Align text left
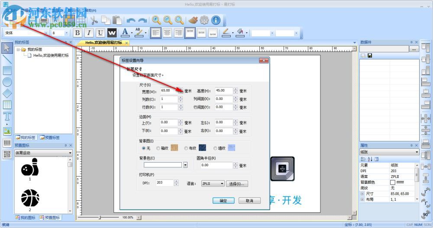 (155, 33)
